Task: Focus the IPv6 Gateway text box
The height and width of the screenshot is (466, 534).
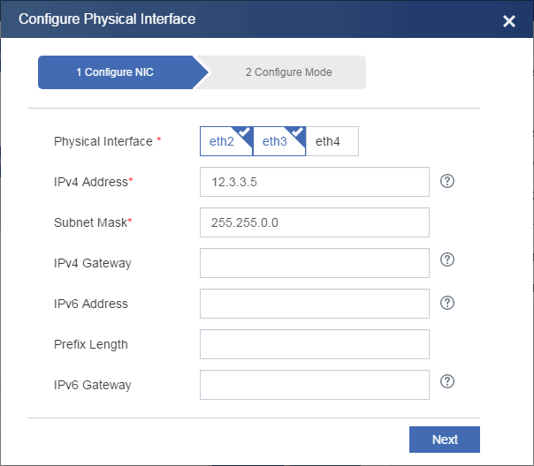Action: (314, 385)
